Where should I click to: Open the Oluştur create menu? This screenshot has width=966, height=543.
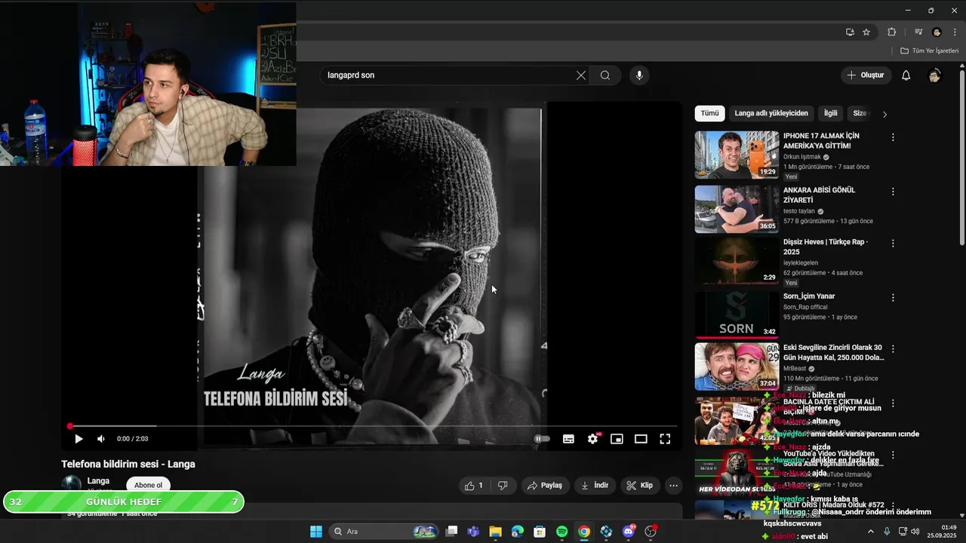point(866,75)
